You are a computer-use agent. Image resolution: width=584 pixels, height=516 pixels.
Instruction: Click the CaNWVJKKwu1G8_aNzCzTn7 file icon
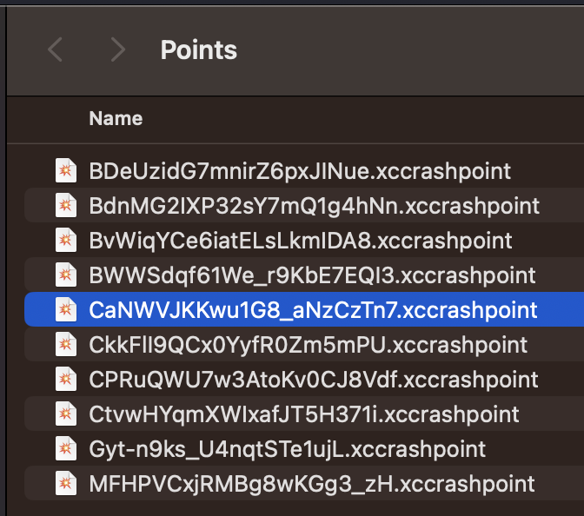[x=67, y=310]
